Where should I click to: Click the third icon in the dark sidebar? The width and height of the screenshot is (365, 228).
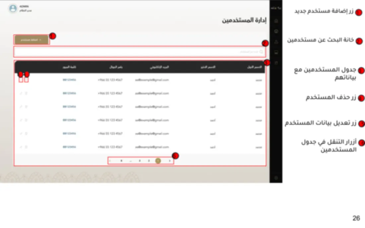tap(276, 42)
